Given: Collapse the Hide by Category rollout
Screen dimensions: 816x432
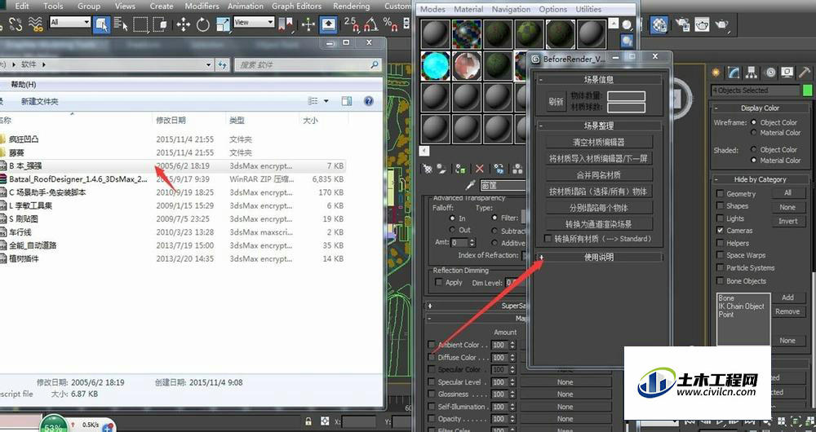Looking at the screenshot, I should point(760,179).
